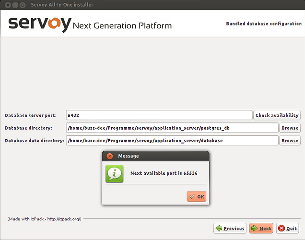Quit the installer
305x240 pixels.
[287, 228]
